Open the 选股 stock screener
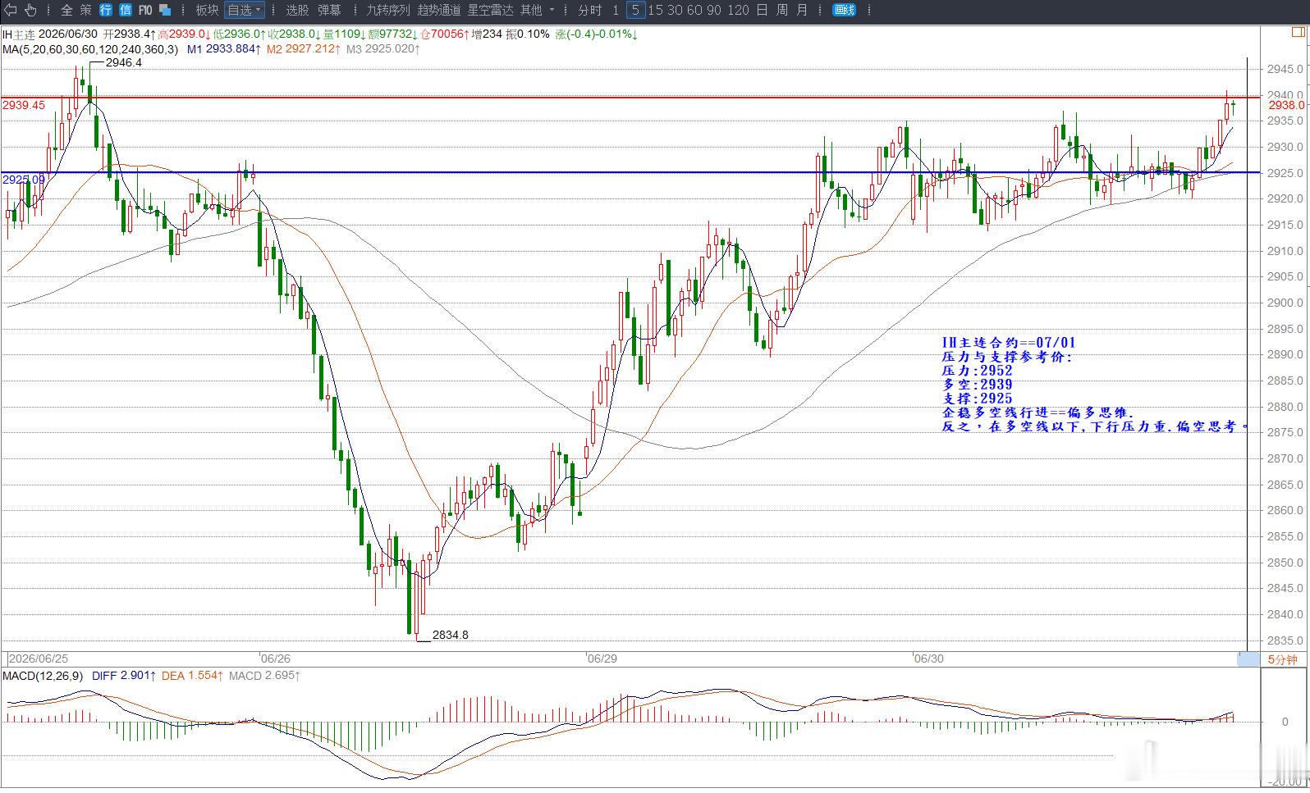The width and height of the screenshot is (1310, 793). pos(297,10)
